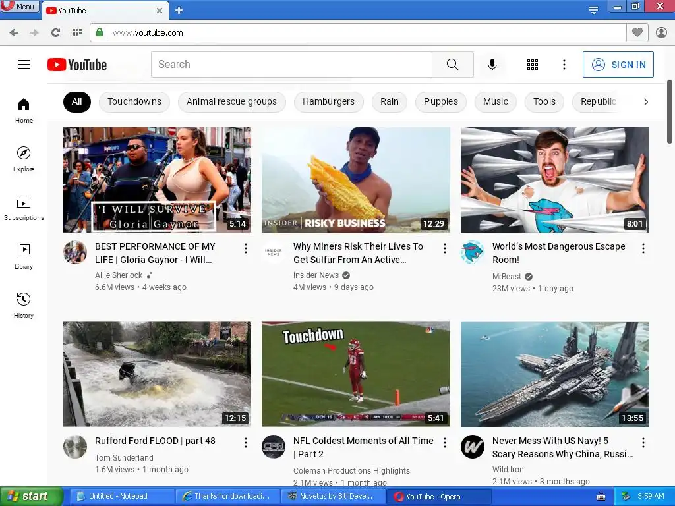The width and height of the screenshot is (675, 506).
Task: Start voice search with the microphone
Action: click(492, 65)
